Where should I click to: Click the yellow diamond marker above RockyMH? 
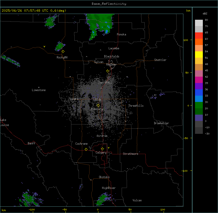(63, 52)
